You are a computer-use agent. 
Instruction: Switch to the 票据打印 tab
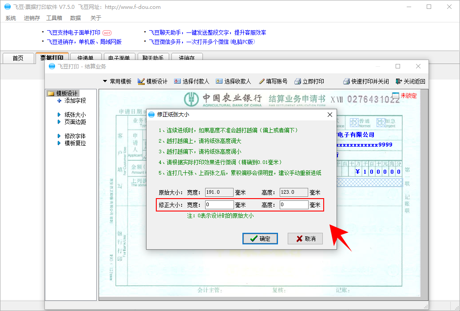(x=52, y=58)
